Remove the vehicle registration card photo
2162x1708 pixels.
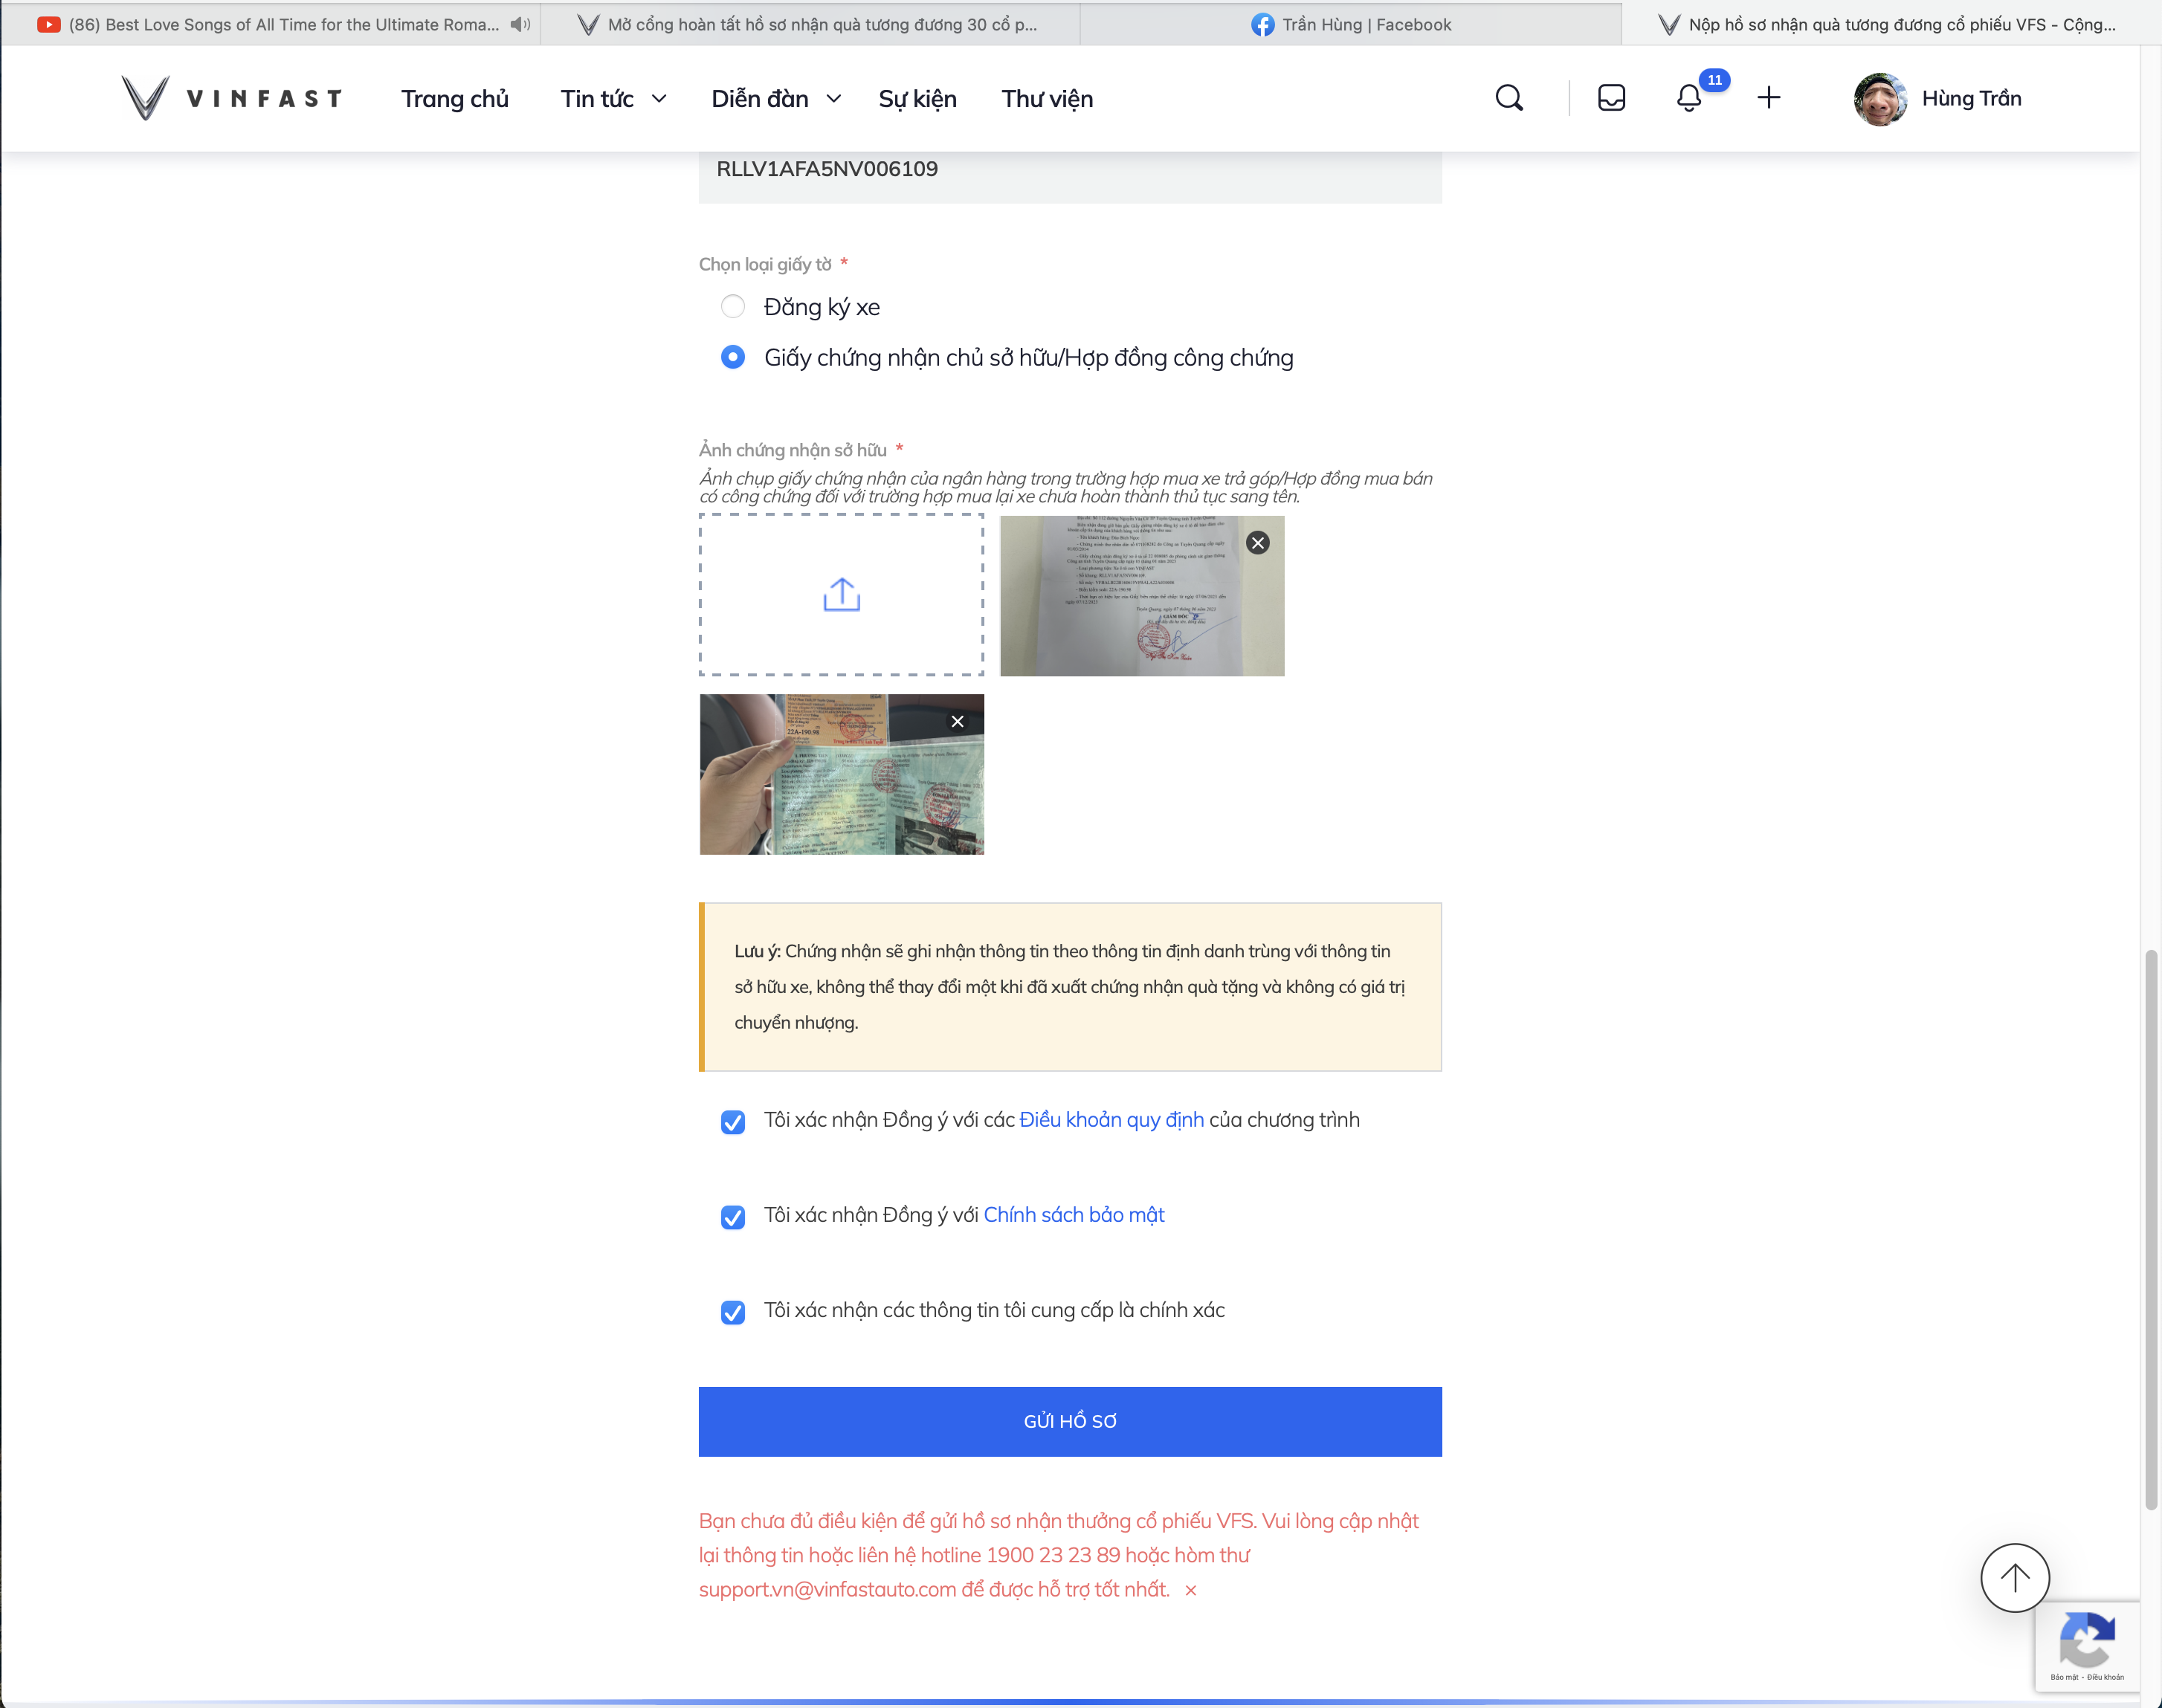coord(957,721)
